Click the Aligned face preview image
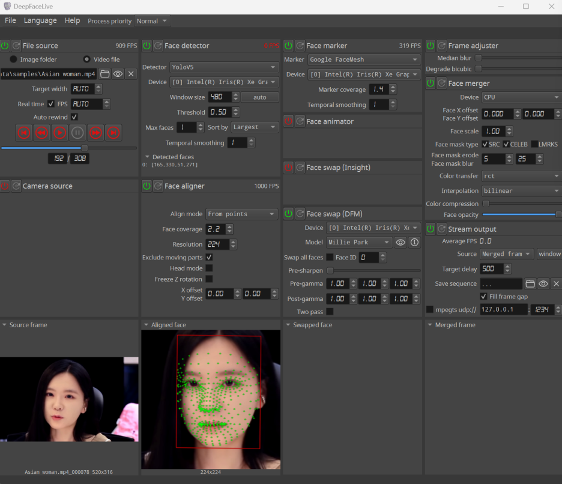Viewport: 562px width, 484px height. tap(211, 399)
